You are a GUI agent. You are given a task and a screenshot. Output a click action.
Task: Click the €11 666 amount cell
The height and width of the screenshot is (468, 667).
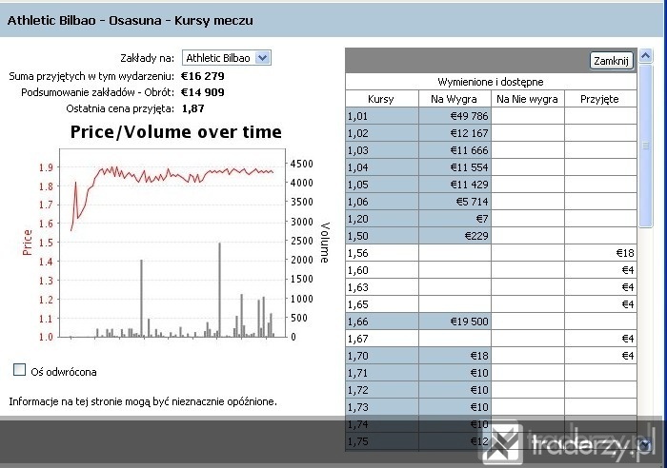[455, 150]
